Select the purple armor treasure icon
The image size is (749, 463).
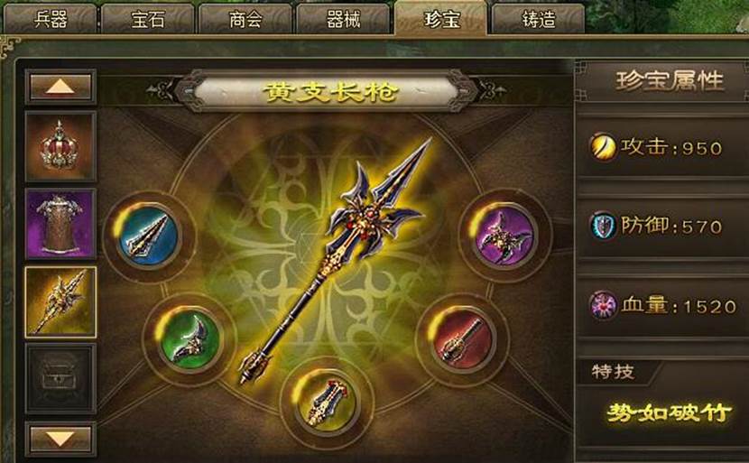pos(60,224)
